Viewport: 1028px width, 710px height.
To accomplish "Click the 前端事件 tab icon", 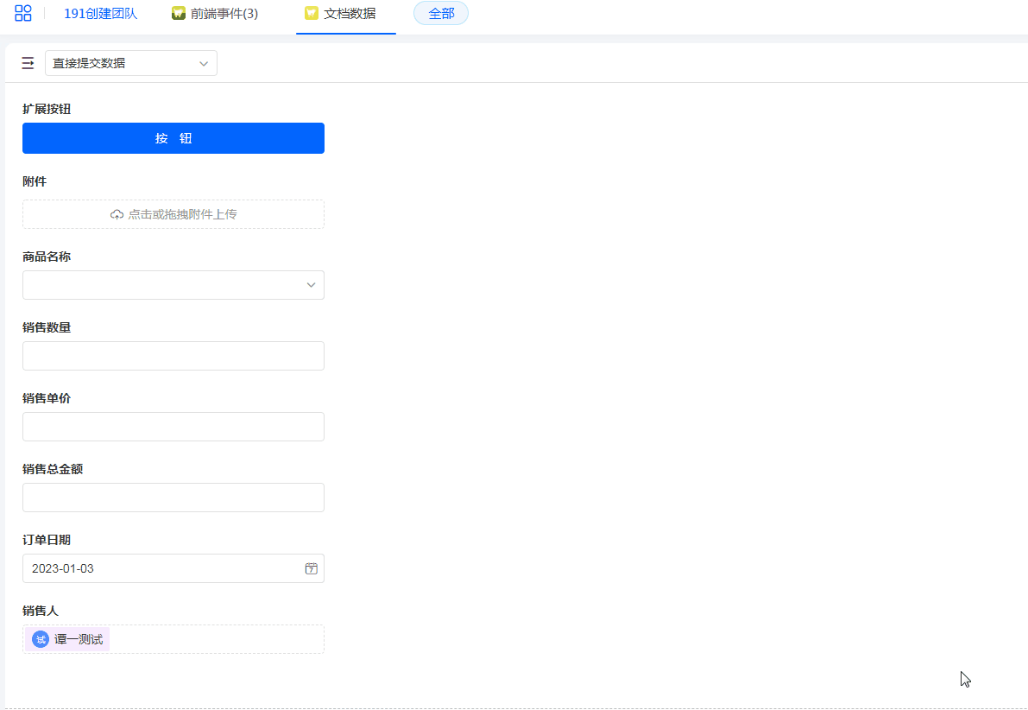I will tap(179, 13).
